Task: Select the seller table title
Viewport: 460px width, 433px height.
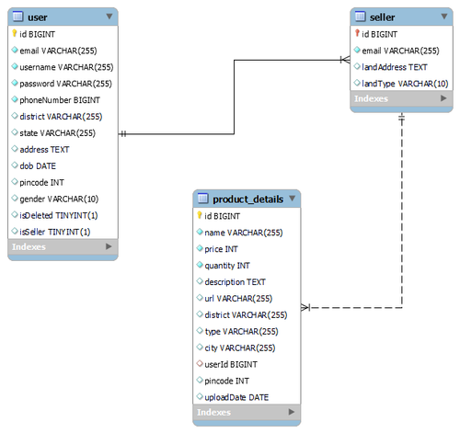Action: [x=382, y=17]
